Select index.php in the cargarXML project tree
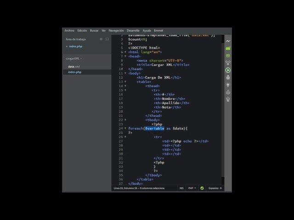This screenshot has height=220, width=294. coord(74,72)
